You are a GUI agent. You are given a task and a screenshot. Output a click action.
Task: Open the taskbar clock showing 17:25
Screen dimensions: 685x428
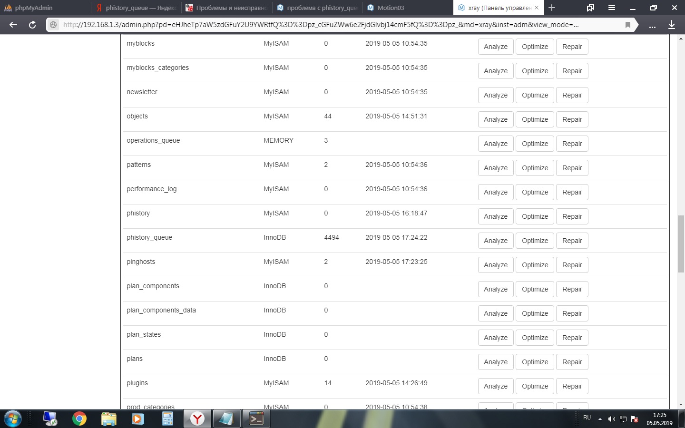(659, 419)
